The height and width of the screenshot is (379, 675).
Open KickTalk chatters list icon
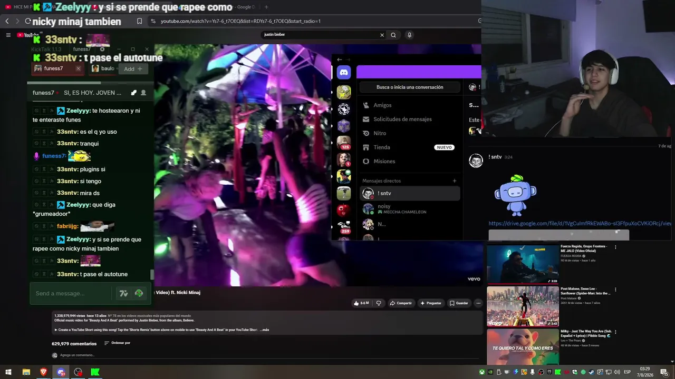click(x=143, y=93)
